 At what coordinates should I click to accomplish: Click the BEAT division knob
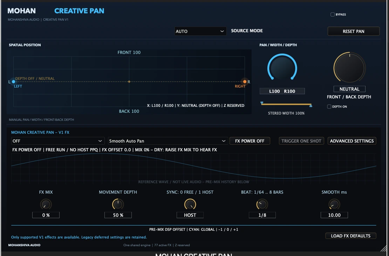[x=262, y=205]
